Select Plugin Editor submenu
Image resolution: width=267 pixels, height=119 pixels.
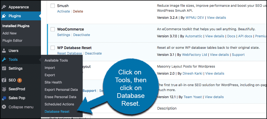point(12,40)
